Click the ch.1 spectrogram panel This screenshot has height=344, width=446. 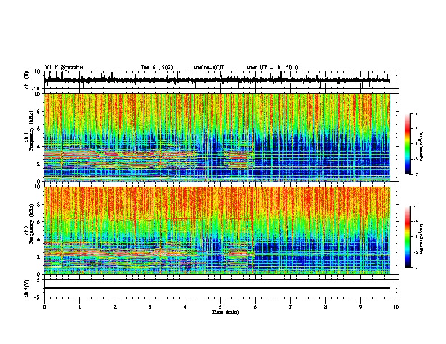(217, 137)
